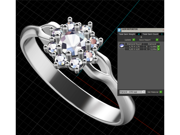
Task: Click green arrow on the 1,75 X 1,75 row
Action: [x=159, y=46]
